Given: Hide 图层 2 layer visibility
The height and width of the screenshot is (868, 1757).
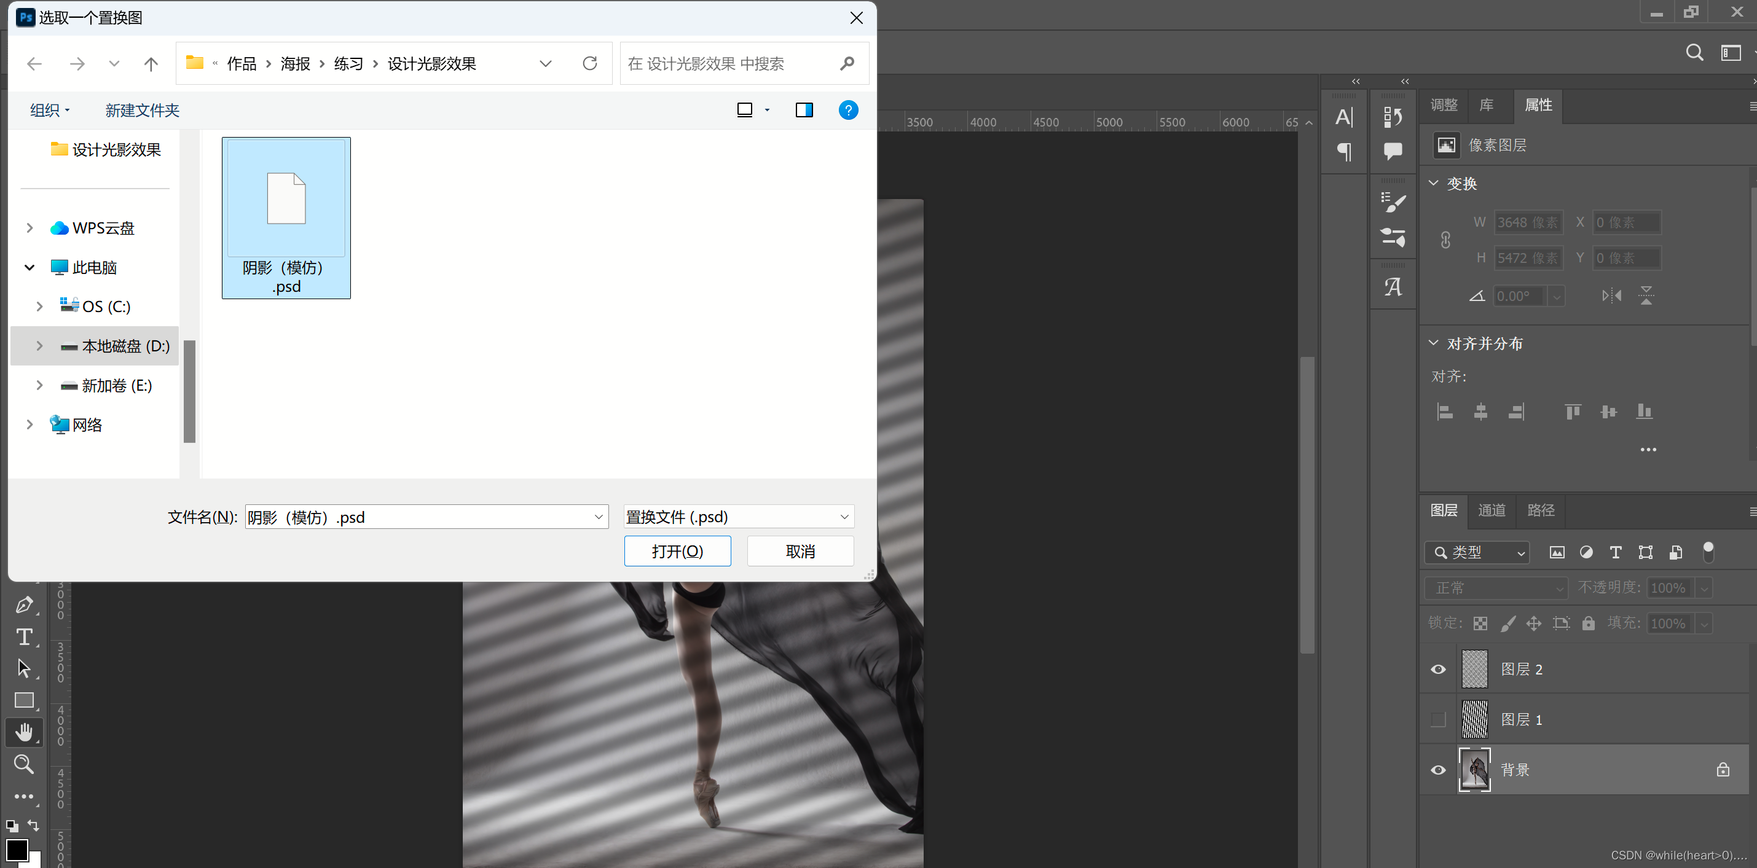Looking at the screenshot, I should click(x=1438, y=670).
